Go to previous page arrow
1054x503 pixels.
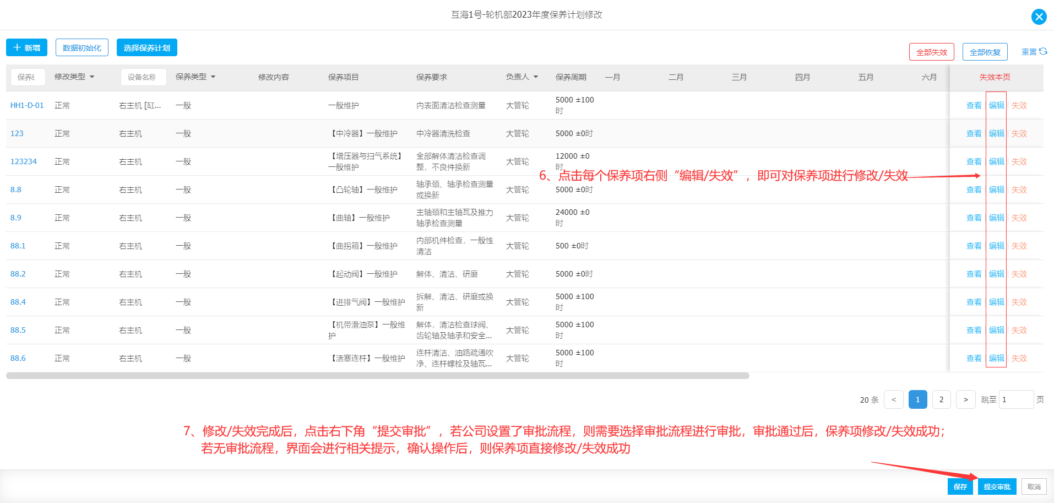pyautogui.click(x=894, y=399)
